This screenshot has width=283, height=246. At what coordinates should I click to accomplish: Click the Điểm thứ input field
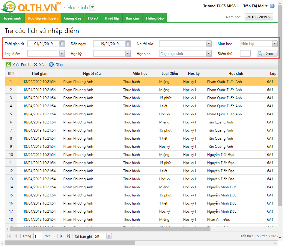coord(245,53)
